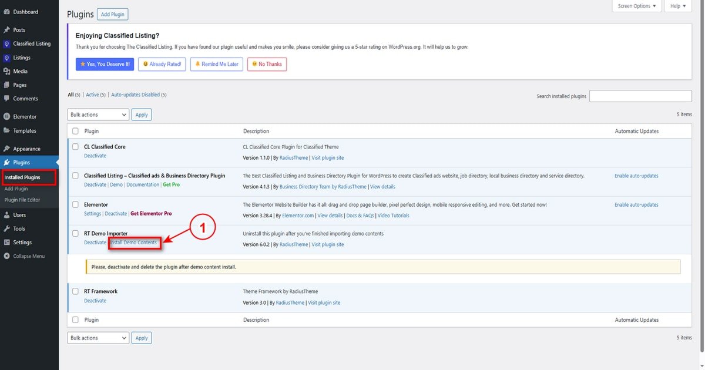The image size is (705, 370).
Task: Click the Version 6.0.2 text
Action: pyautogui.click(x=256, y=244)
